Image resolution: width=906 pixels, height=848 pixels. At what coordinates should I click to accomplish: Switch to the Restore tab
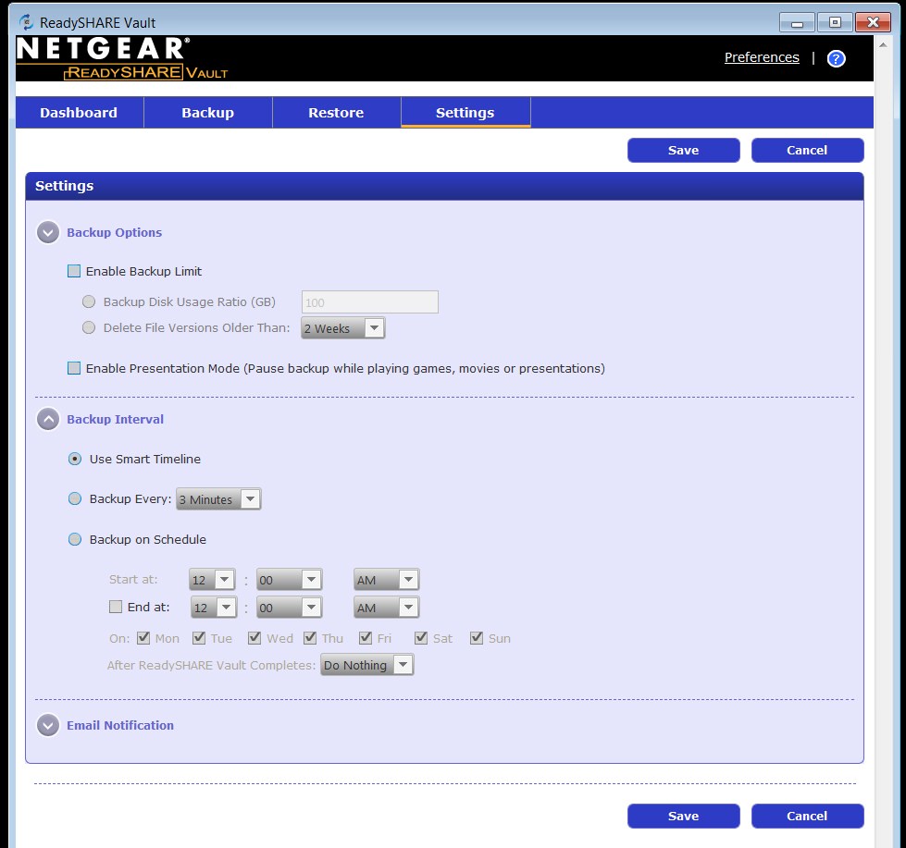pos(336,113)
